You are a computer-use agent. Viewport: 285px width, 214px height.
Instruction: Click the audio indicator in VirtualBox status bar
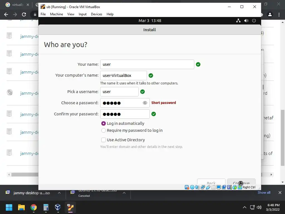click(197, 187)
